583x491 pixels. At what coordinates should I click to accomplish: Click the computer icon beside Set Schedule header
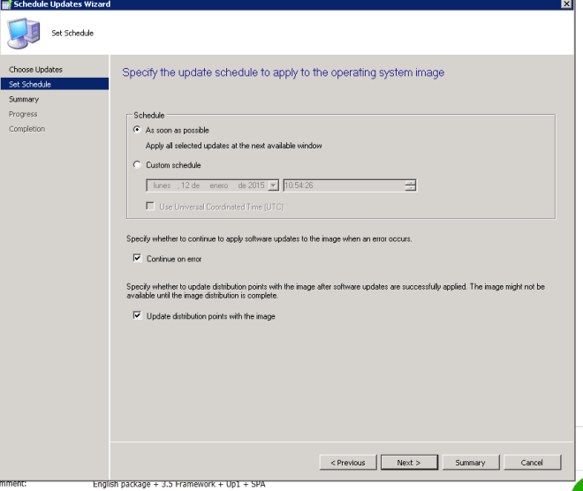22,34
